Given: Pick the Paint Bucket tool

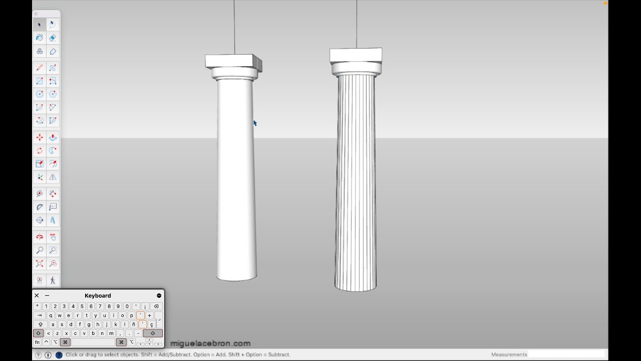Looking at the screenshot, I should click(x=40, y=38).
